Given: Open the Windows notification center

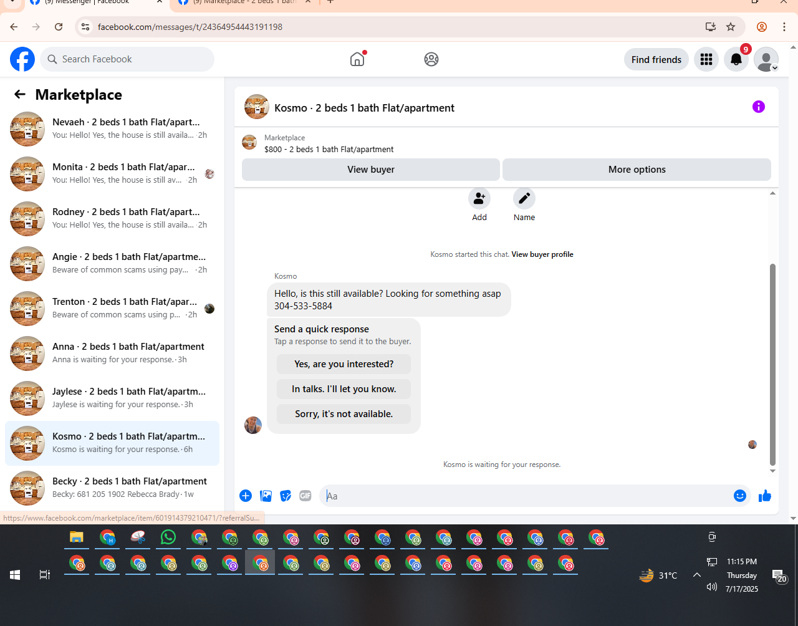Looking at the screenshot, I should (x=779, y=576).
